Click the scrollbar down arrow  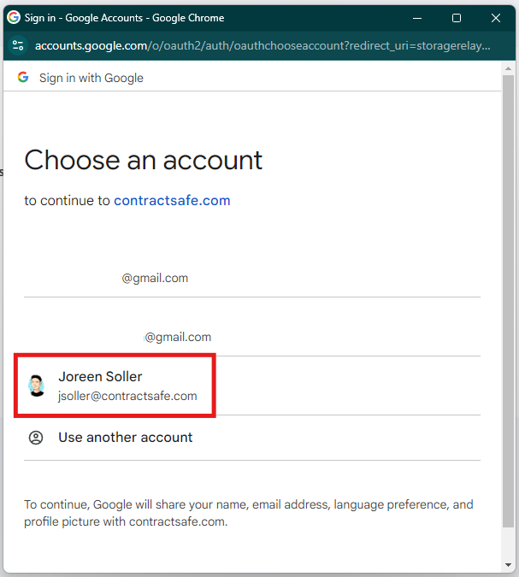point(509,565)
